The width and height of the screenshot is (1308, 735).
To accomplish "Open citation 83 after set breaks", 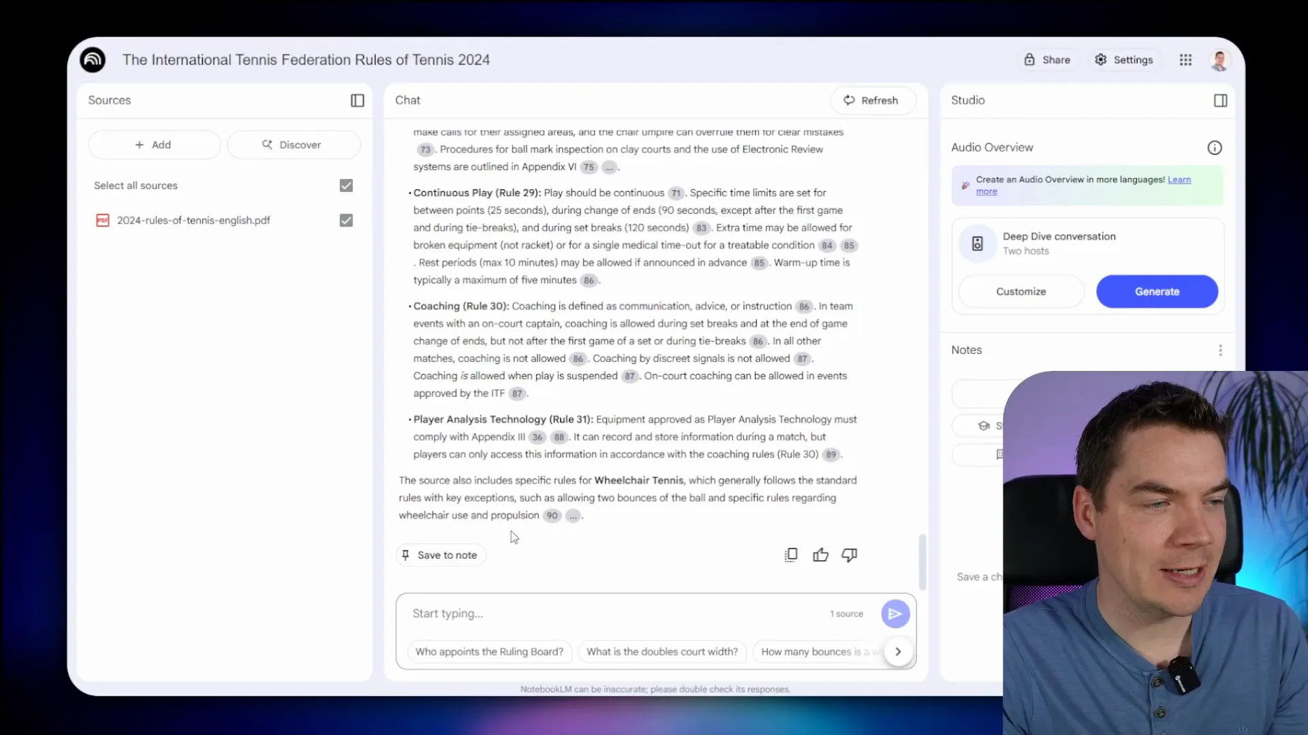I will (x=701, y=228).
